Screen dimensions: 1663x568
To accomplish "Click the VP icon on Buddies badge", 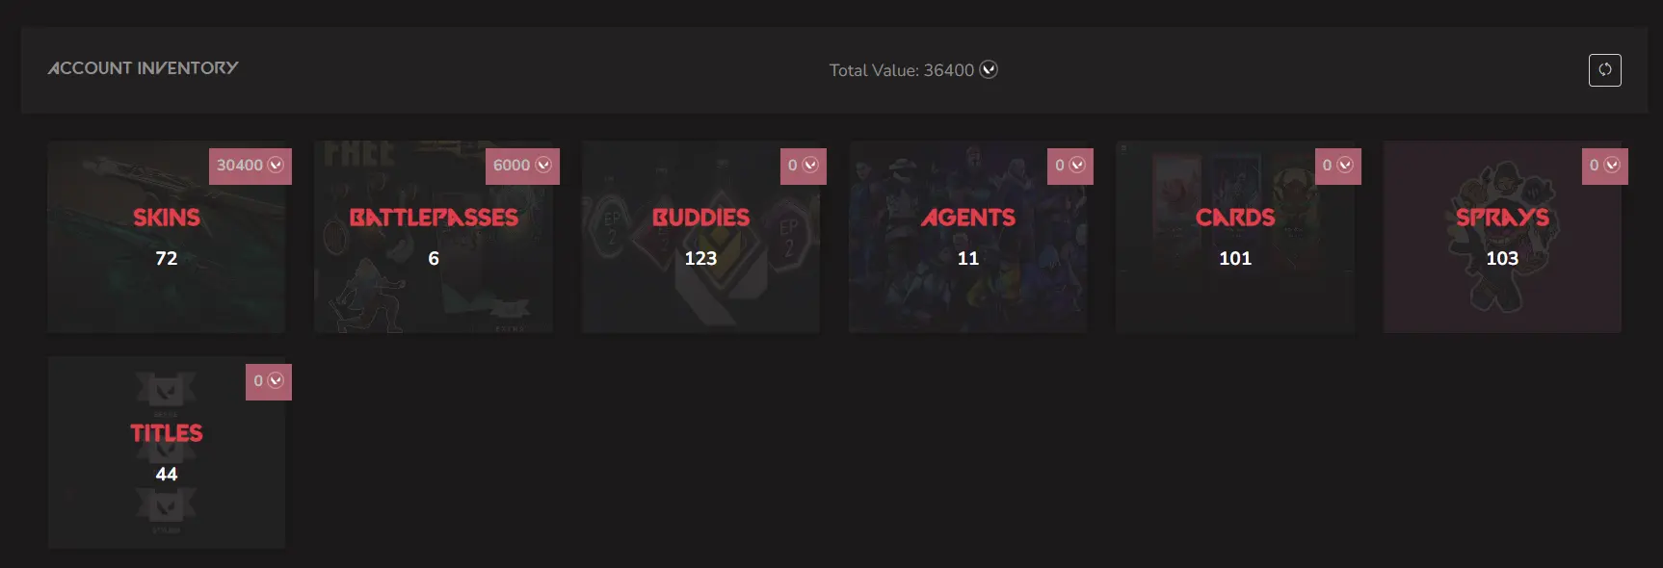I will point(810,165).
